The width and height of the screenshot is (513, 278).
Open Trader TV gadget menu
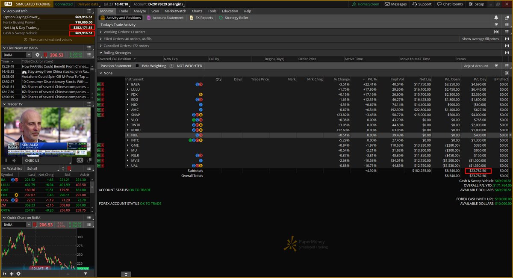[x=89, y=104]
